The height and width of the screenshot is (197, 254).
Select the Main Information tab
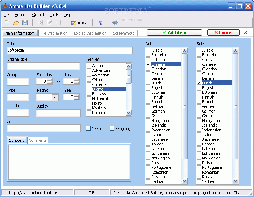19,33
